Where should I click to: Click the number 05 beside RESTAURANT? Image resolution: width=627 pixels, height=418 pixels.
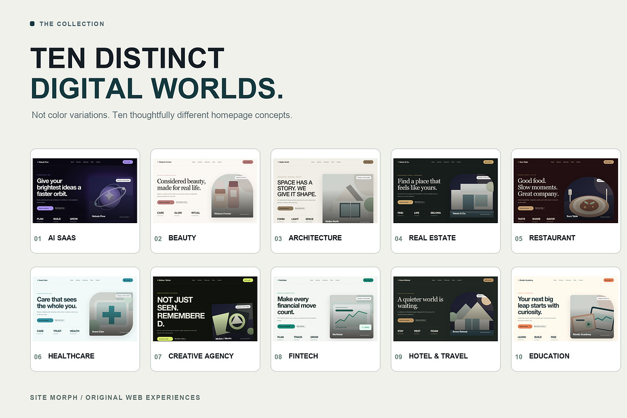tap(518, 238)
